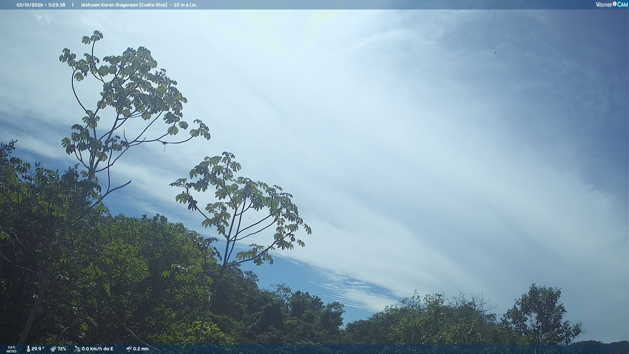Click the 0.0 Km/h da E wind reading

click(x=97, y=349)
